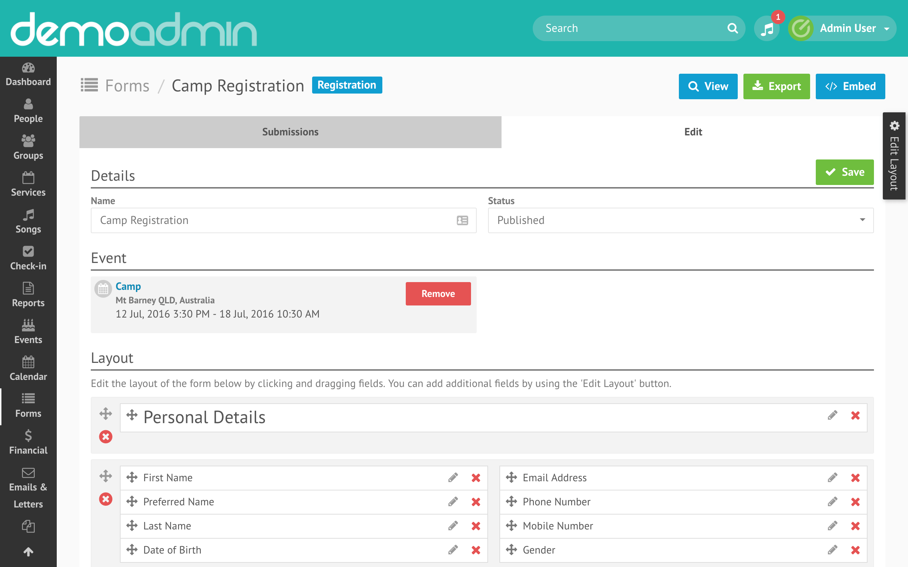Delete the First Name field
This screenshot has height=567, width=908.
pos(476,478)
